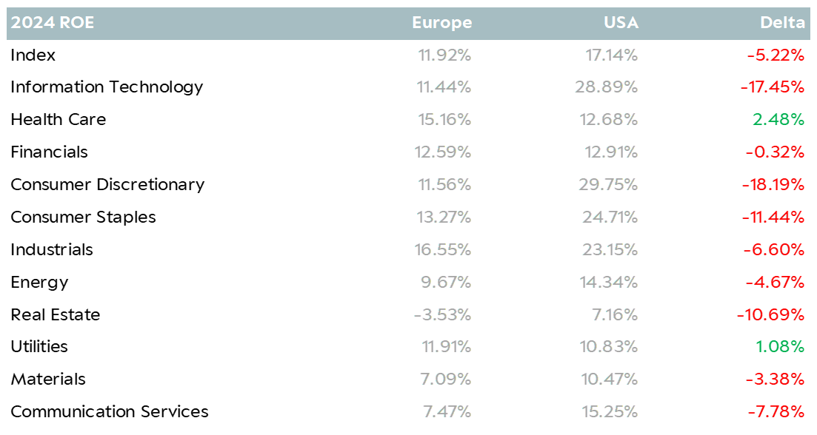Image resolution: width=817 pixels, height=435 pixels.
Task: Click the Information Technology row label
Action: (107, 87)
